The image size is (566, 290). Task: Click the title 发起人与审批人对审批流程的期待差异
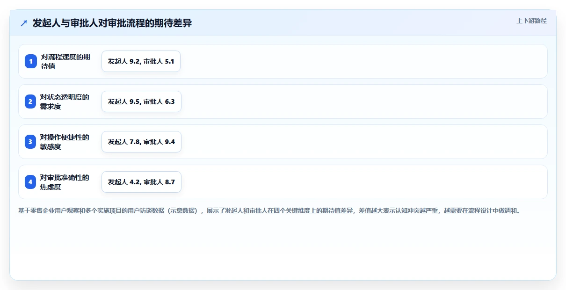coord(112,23)
